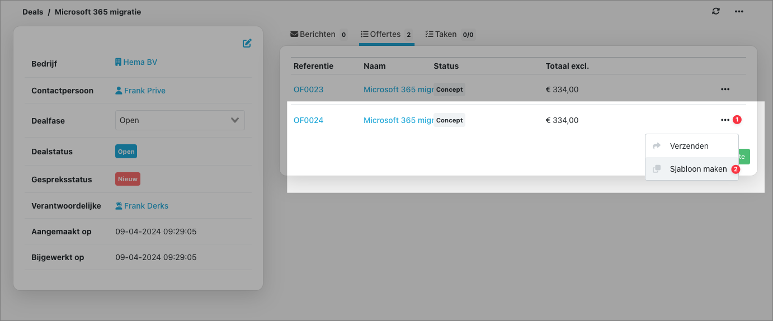Open Microsoft 365 quote name in OF0024 row
This screenshot has height=321, width=773.
tap(398, 120)
